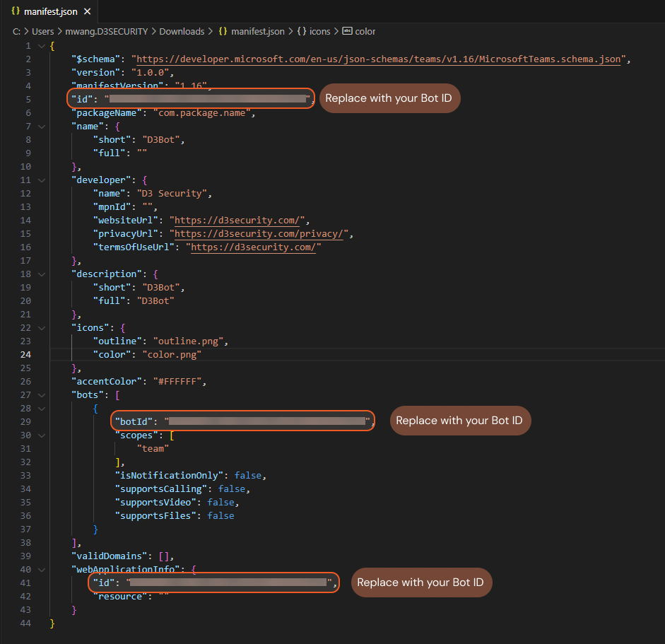Screen dimensions: 665x644
Task: Open the mwang.D3SECURITY breadcrumb segment
Action: 107,31
